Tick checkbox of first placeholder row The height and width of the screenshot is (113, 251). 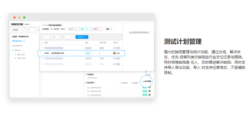pyautogui.click(x=42, y=48)
